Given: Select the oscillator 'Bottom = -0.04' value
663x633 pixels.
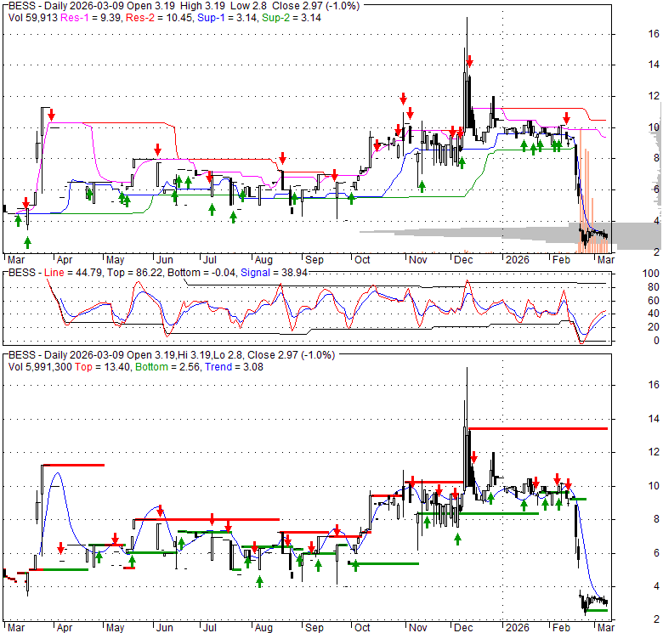Looking at the screenshot, I should point(201,273).
